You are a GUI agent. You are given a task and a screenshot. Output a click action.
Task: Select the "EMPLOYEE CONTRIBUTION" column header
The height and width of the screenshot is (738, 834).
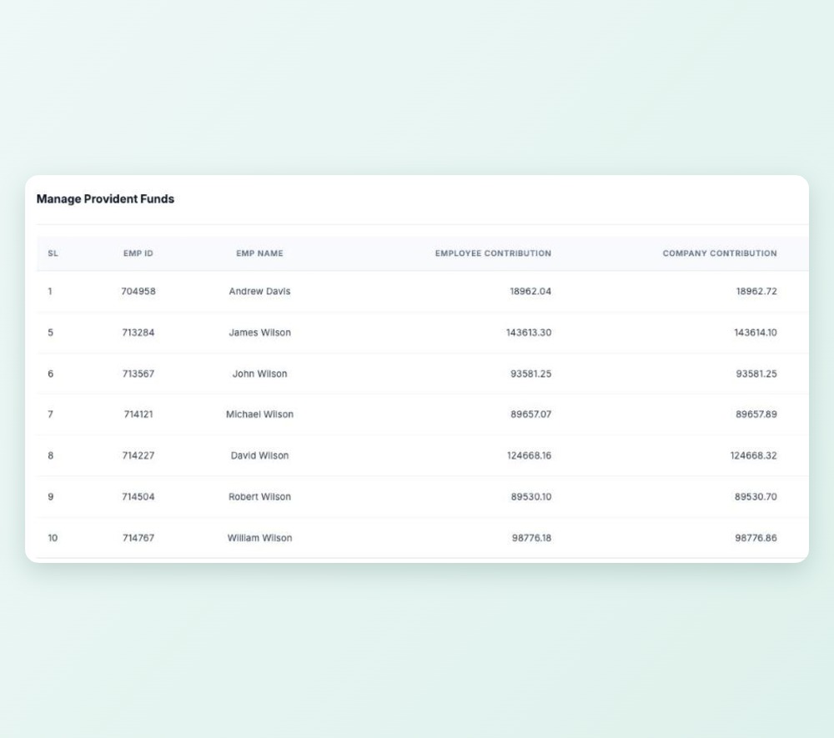(493, 254)
